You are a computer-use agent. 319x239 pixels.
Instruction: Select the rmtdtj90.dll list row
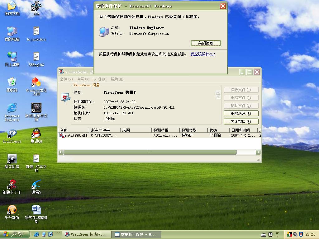pos(160,135)
